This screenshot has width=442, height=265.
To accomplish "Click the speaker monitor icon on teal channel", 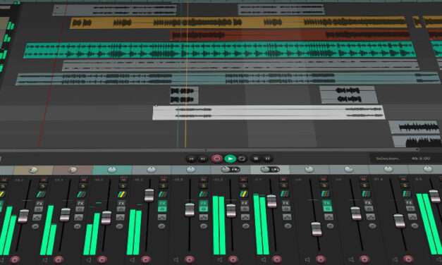I will (x=133, y=259).
